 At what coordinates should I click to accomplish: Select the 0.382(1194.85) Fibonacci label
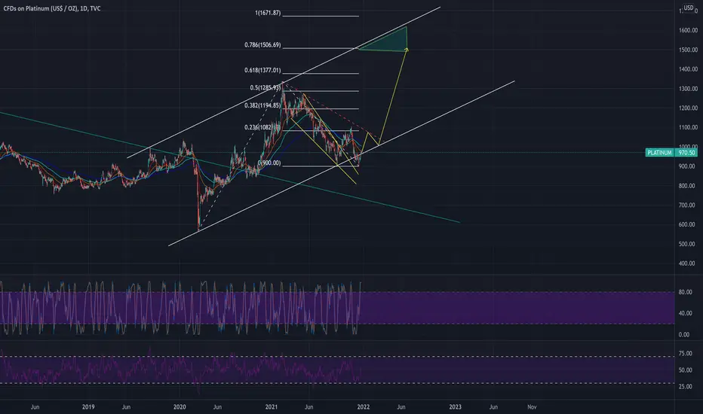(x=262, y=105)
